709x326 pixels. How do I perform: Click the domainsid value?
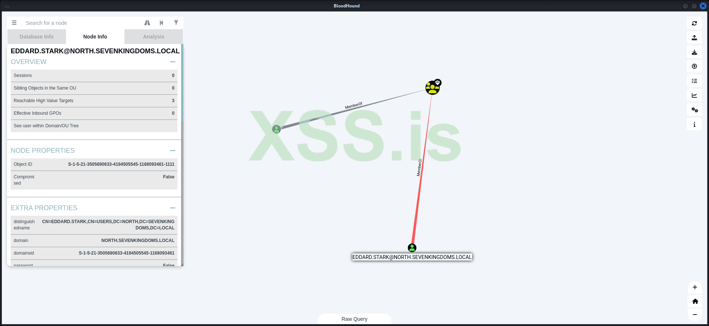coord(126,253)
